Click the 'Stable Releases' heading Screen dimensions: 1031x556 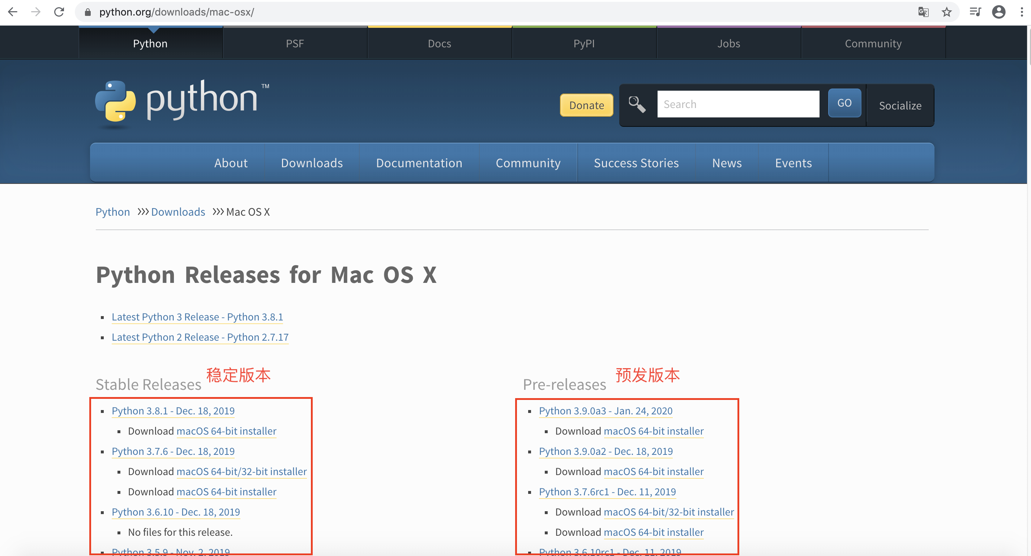tap(149, 384)
